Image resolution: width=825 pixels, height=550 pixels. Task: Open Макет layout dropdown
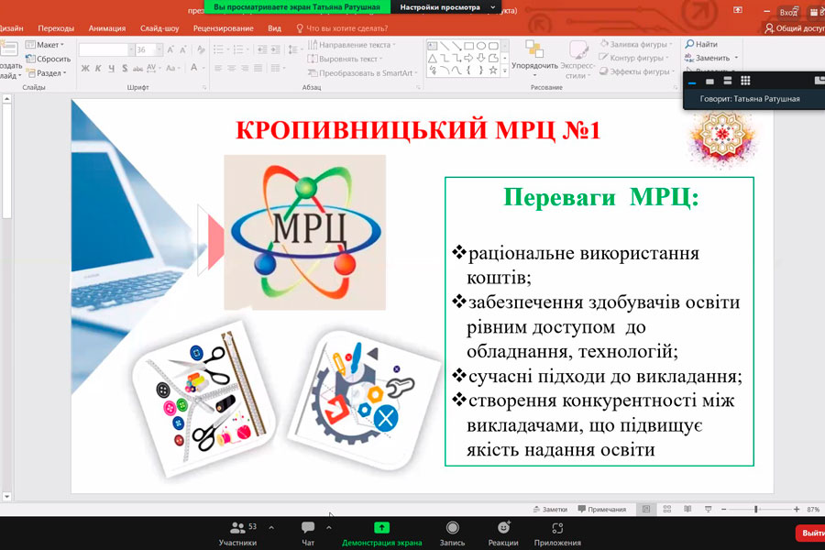pos(45,45)
